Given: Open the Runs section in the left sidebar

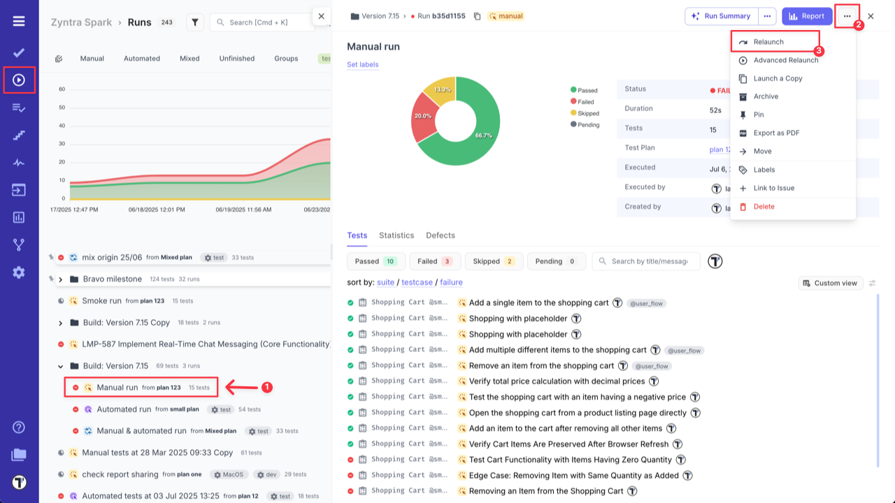Looking at the screenshot, I should pyautogui.click(x=19, y=80).
